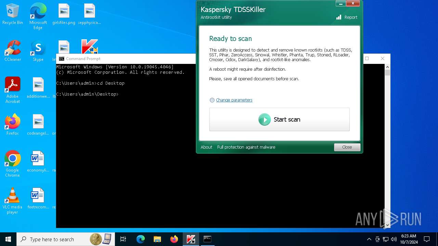Show hidden system tray icons

point(369,239)
